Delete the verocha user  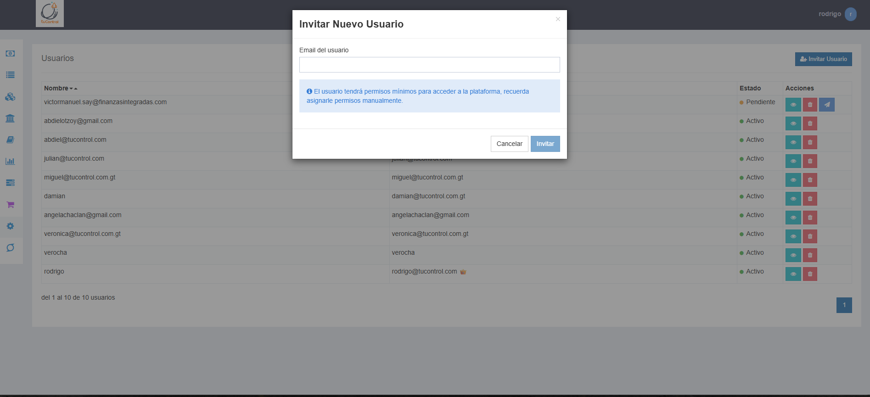810,255
